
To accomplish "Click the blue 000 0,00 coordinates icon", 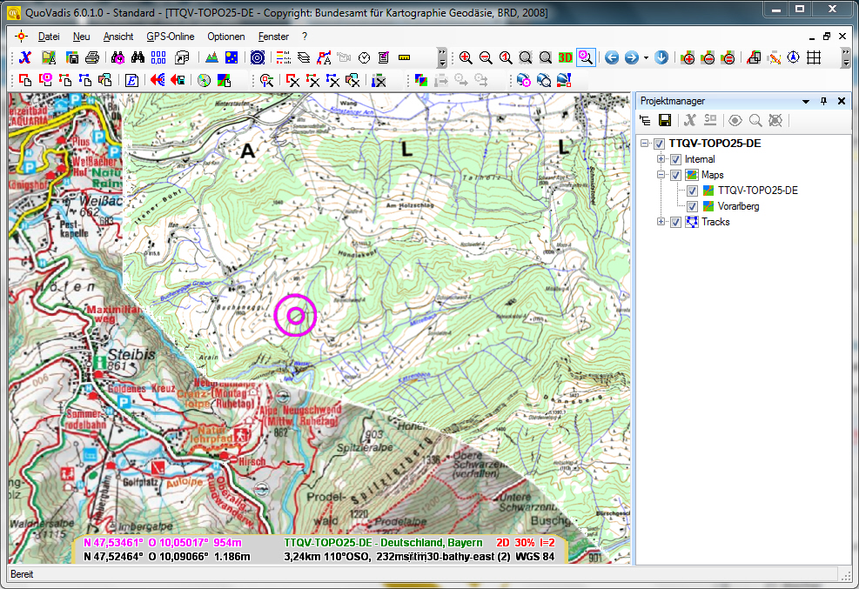I will [158, 57].
